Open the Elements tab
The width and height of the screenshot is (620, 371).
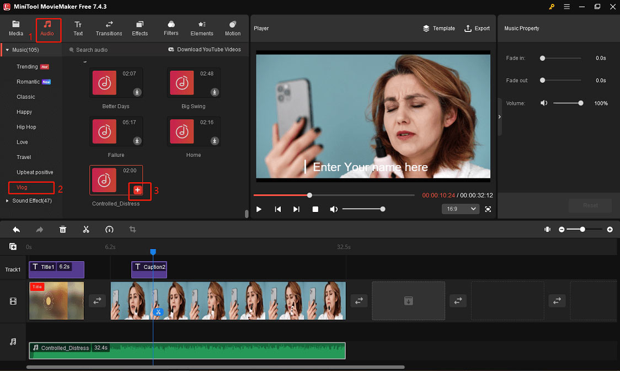pyautogui.click(x=202, y=29)
